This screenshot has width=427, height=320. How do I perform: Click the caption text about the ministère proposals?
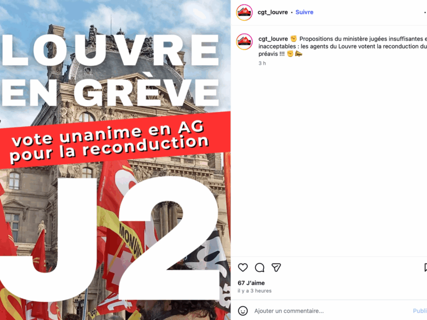coord(343,46)
